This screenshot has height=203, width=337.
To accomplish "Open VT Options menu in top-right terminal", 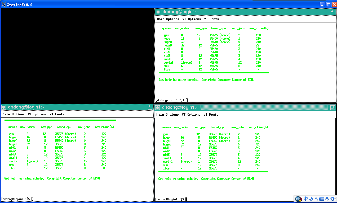I will point(192,19).
